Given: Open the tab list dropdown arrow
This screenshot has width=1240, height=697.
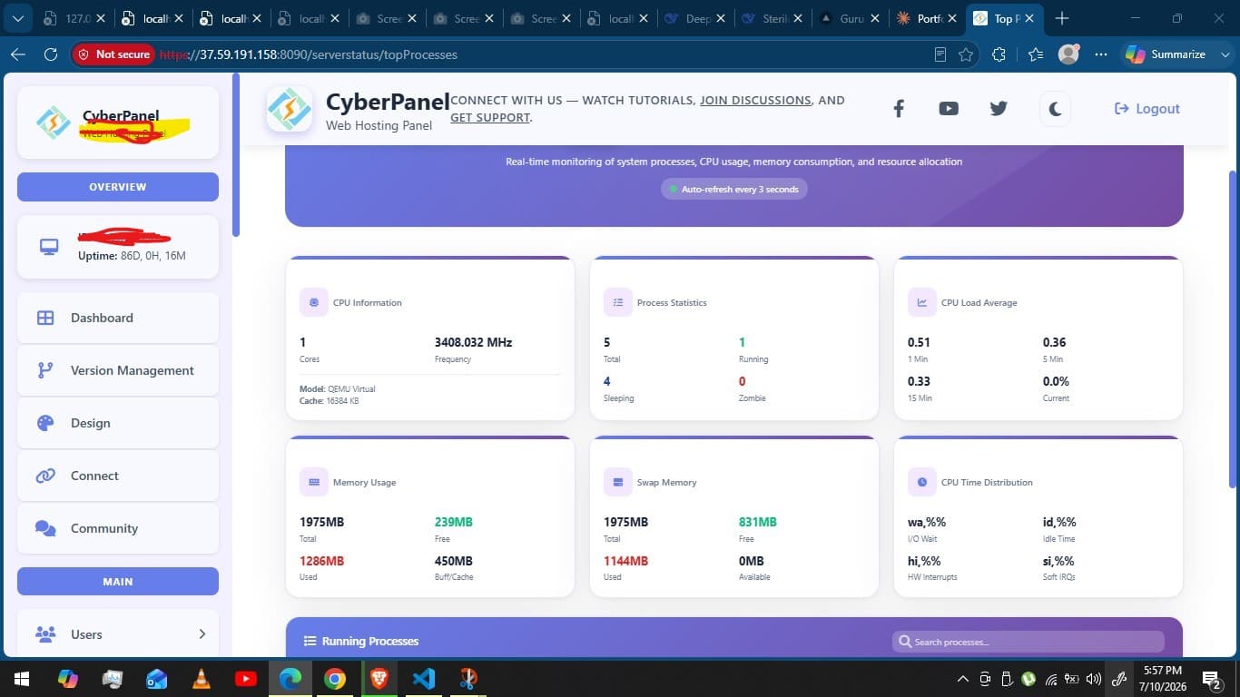Looking at the screenshot, I should click(x=18, y=18).
